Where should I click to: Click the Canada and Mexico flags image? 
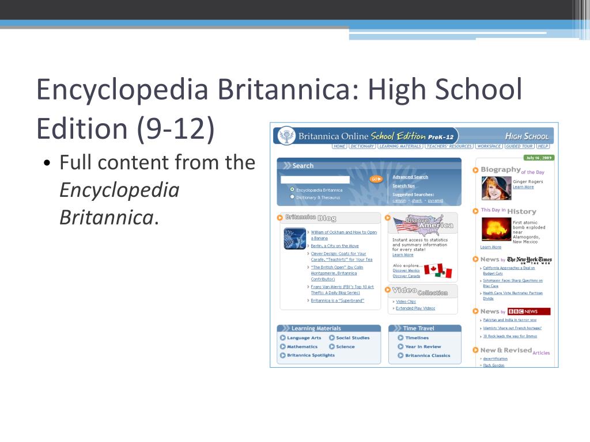[x=438, y=270]
